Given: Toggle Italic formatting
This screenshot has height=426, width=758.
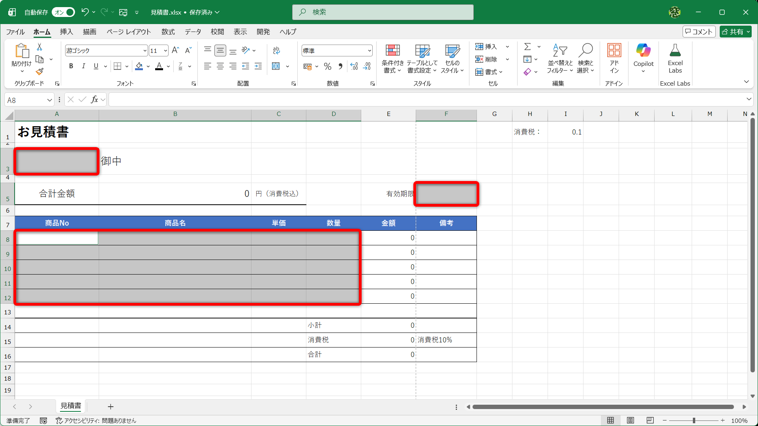Looking at the screenshot, I should (x=83, y=66).
